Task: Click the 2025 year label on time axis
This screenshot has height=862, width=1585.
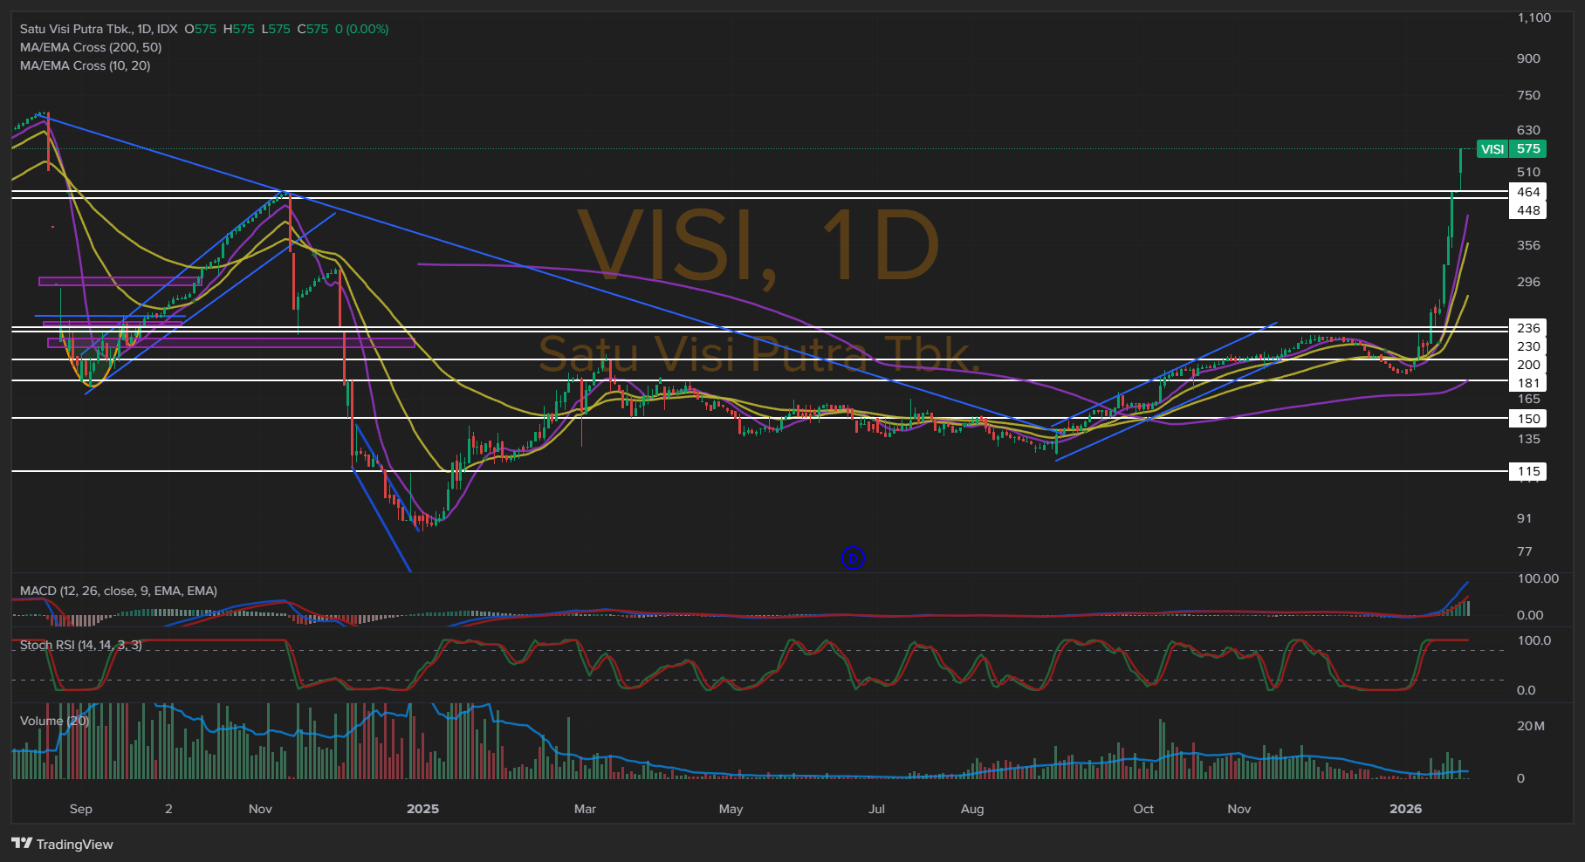Action: click(422, 809)
